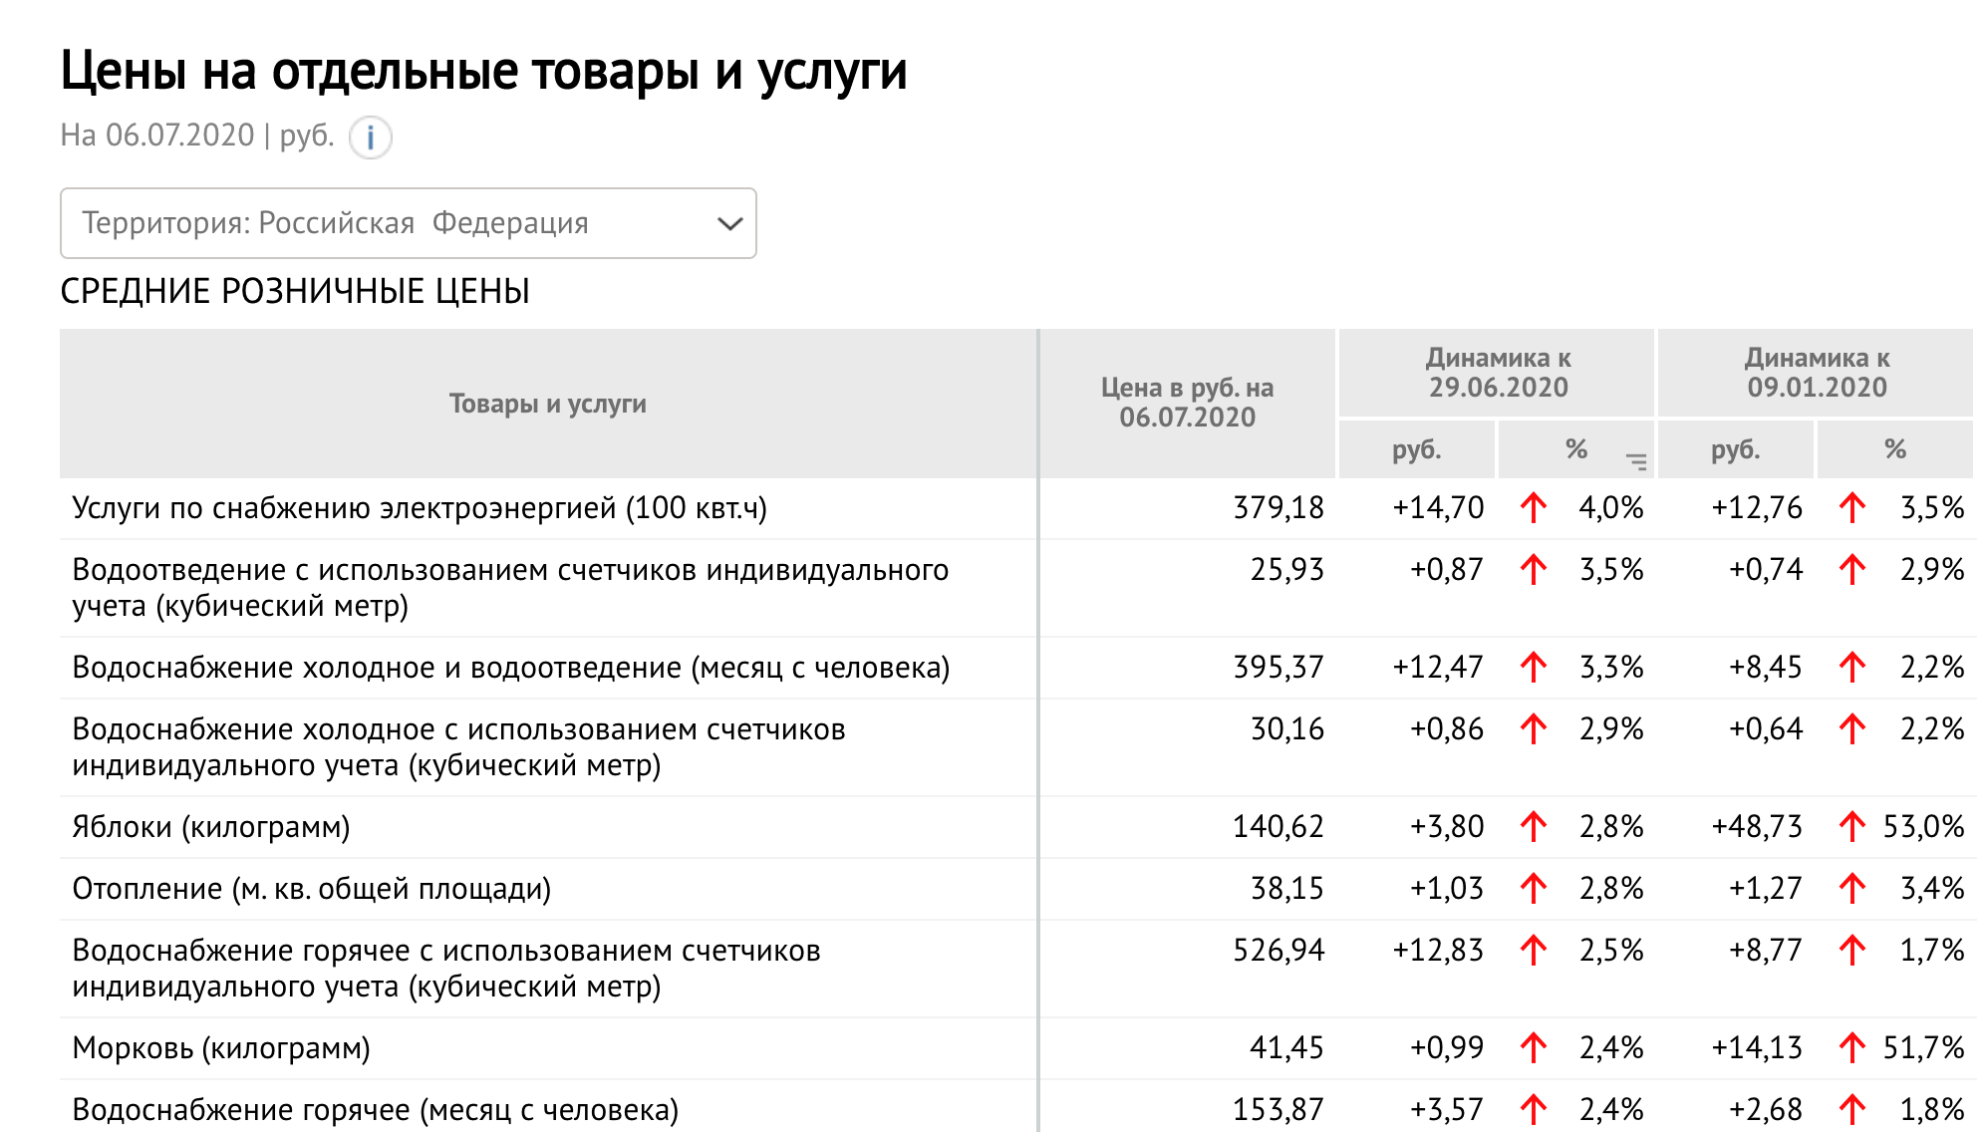This screenshot has width=1987, height=1132.
Task: Click руб. header under Динамика к 09.01.2020
Action: 1735,449
